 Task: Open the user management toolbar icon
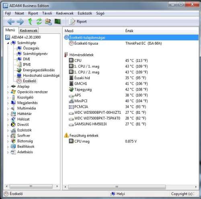point(48,22)
